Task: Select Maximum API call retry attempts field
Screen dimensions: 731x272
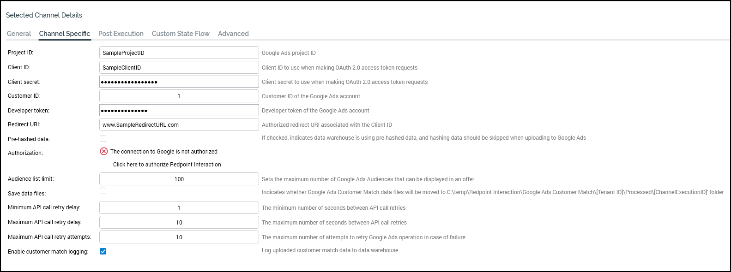Action: [x=179, y=237]
